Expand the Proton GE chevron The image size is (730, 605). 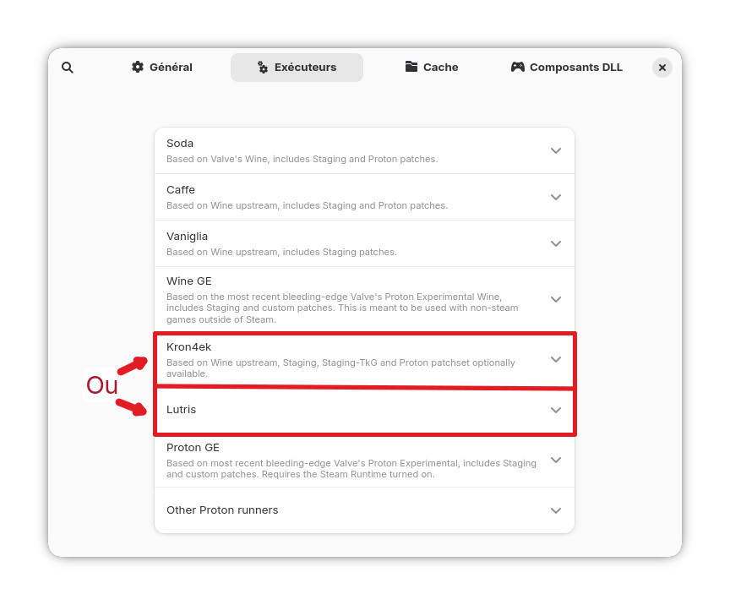click(556, 460)
